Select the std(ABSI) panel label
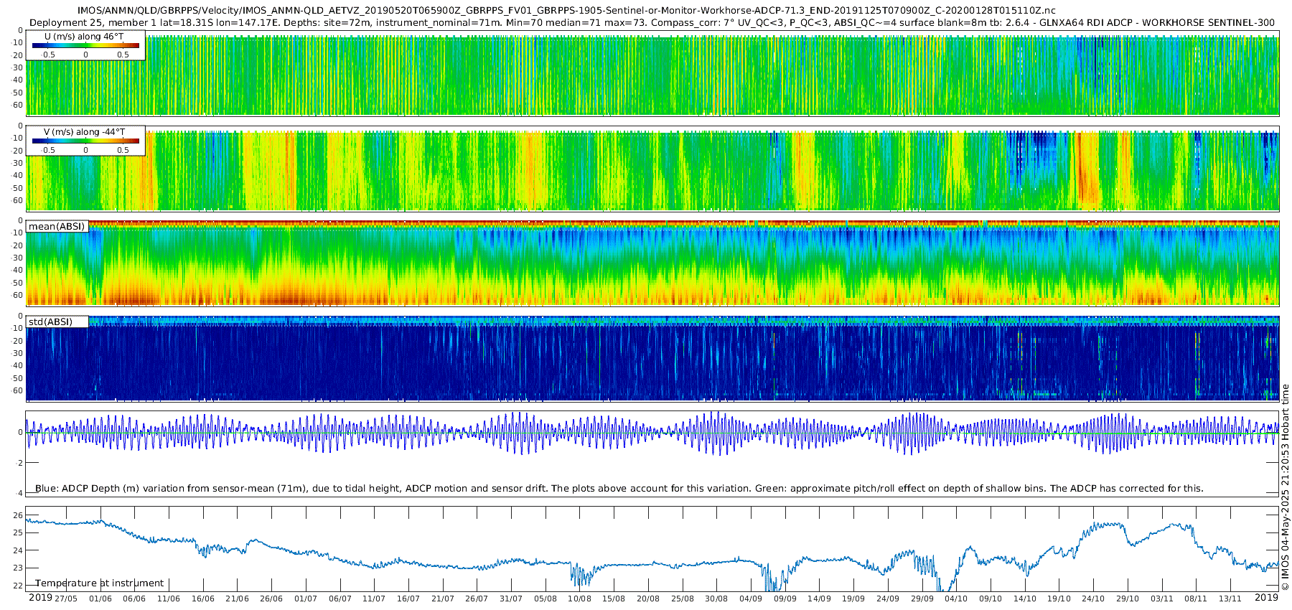The image size is (1292, 610). [x=51, y=322]
